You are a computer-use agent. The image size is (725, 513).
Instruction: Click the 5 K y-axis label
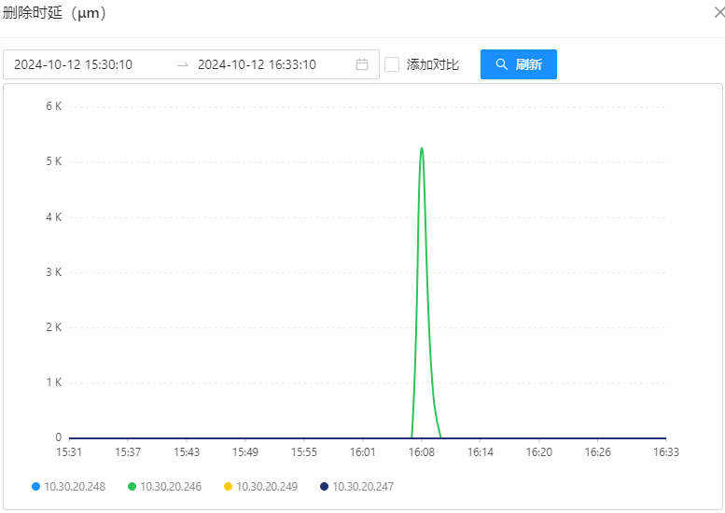point(53,161)
